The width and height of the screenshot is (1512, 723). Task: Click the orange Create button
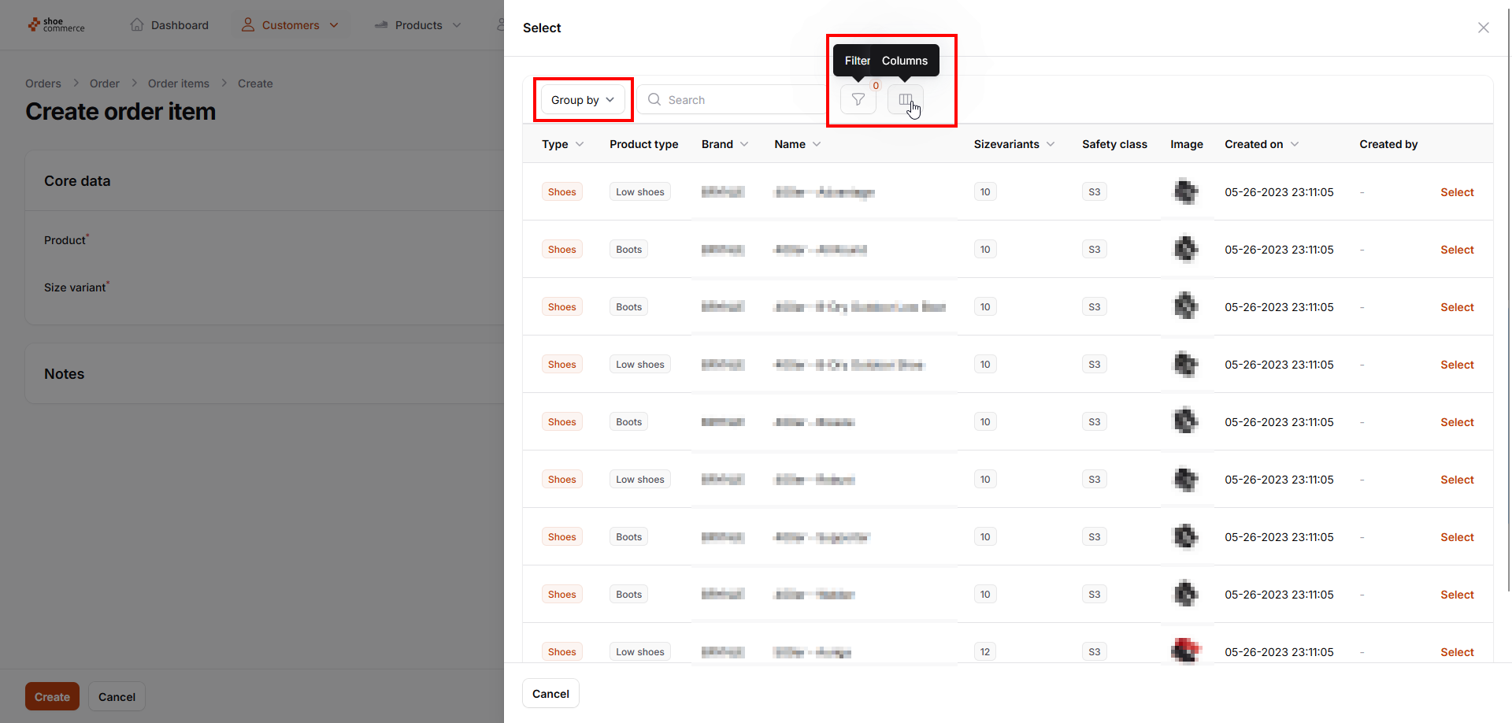pyautogui.click(x=52, y=697)
